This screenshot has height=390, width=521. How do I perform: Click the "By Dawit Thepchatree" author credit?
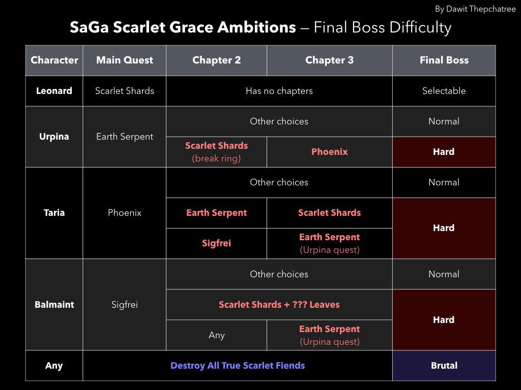click(475, 9)
